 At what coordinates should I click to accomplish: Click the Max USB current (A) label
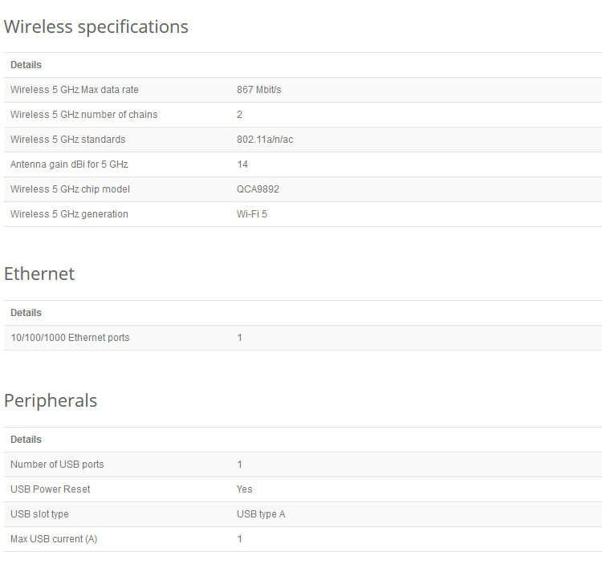click(54, 539)
